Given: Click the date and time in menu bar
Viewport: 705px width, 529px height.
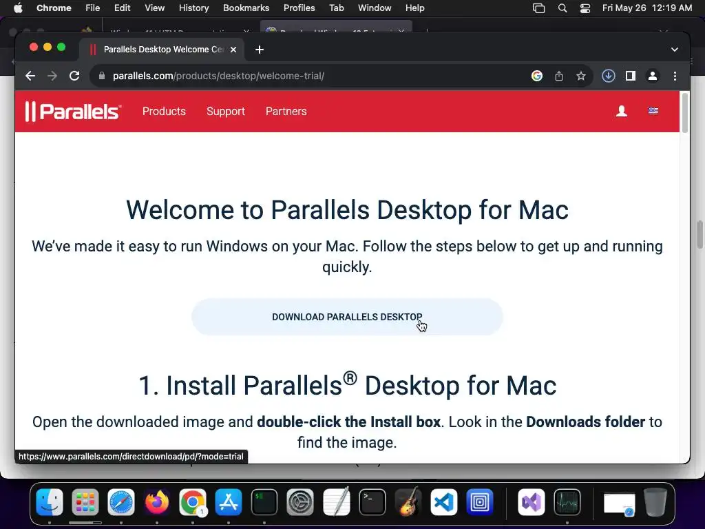Looking at the screenshot, I should coord(647,8).
